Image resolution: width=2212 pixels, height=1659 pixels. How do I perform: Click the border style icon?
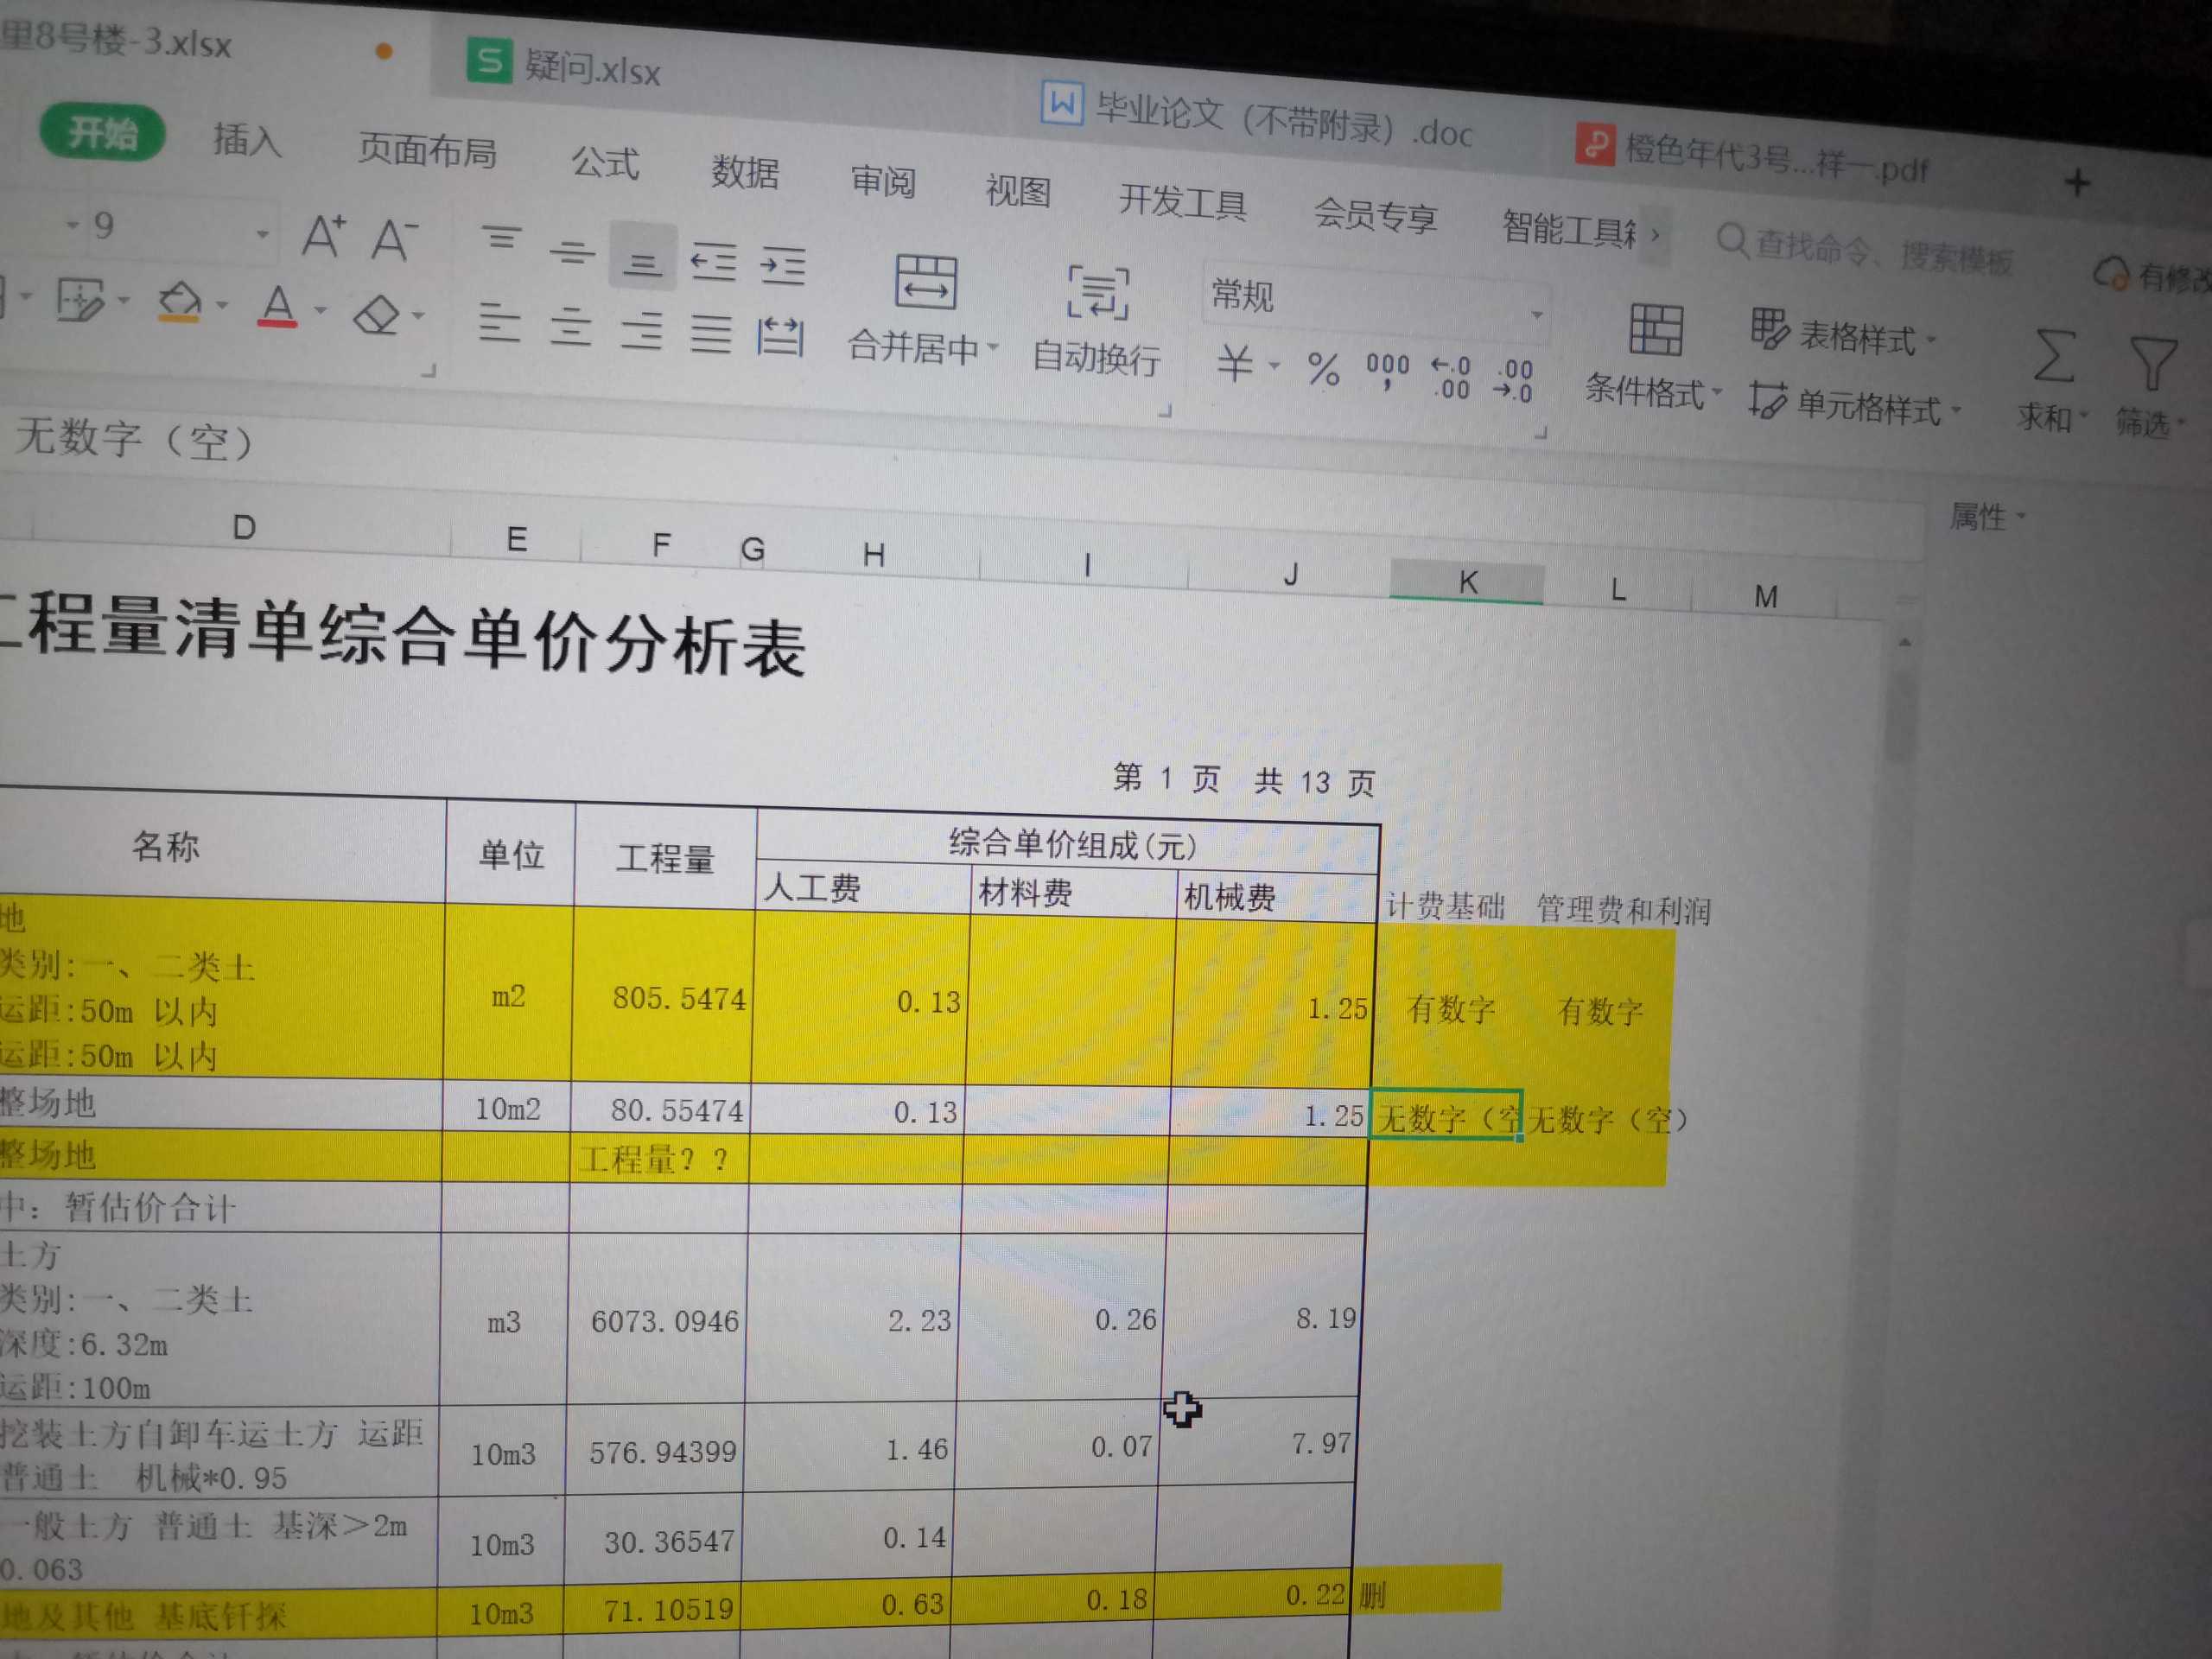(79, 299)
